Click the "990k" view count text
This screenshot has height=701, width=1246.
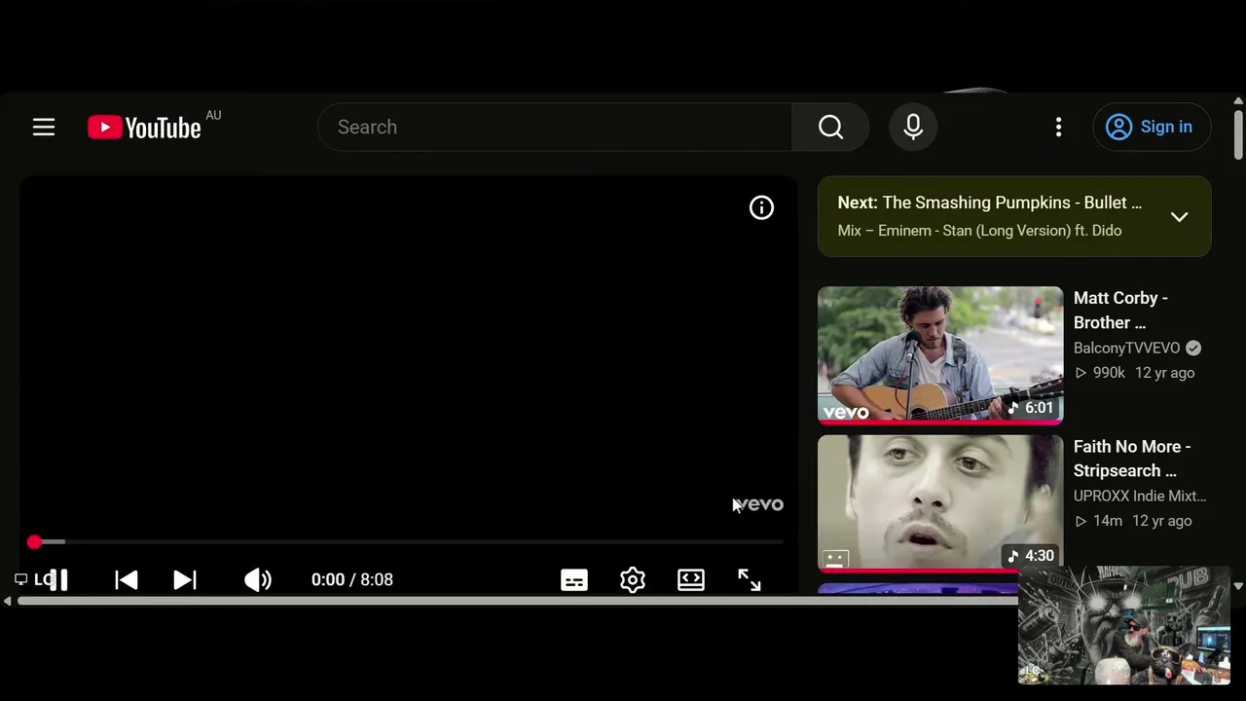tap(1109, 373)
